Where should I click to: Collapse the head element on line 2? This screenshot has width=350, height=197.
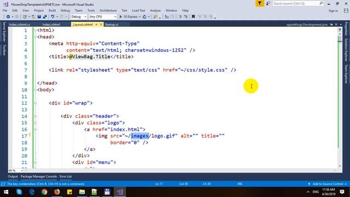point(36,37)
